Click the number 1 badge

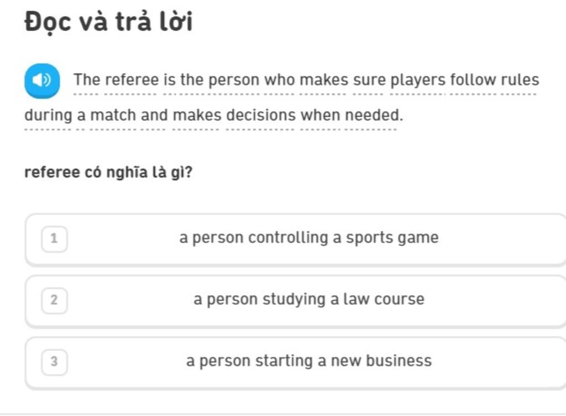pos(54,239)
